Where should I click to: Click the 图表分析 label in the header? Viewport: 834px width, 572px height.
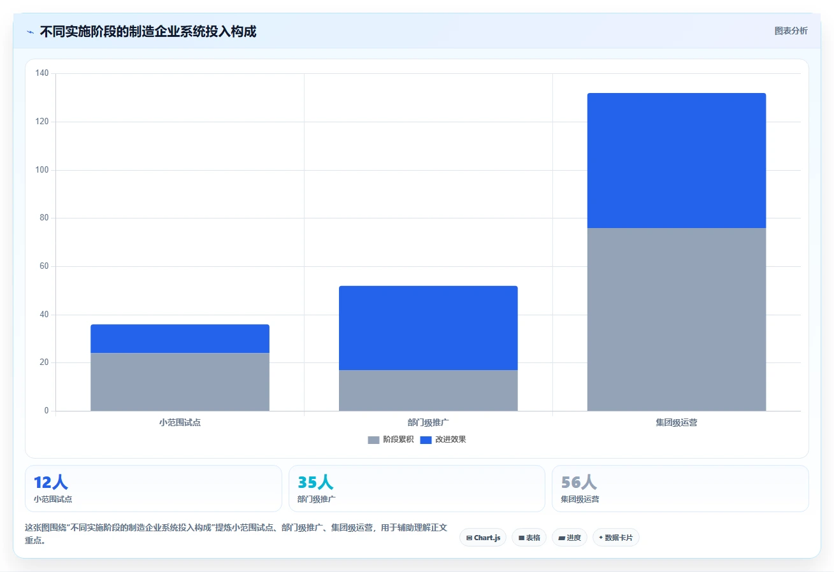(791, 31)
